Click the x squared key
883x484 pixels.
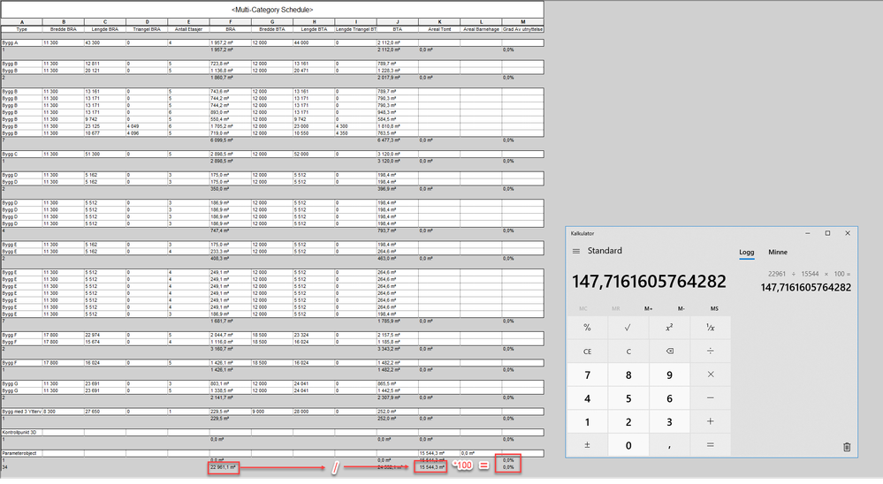(x=669, y=328)
